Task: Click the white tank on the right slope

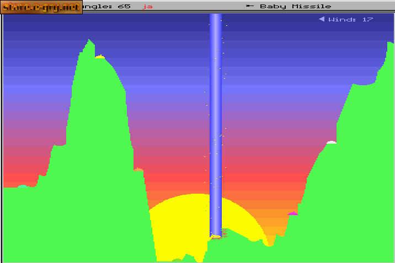Action: tap(332, 143)
